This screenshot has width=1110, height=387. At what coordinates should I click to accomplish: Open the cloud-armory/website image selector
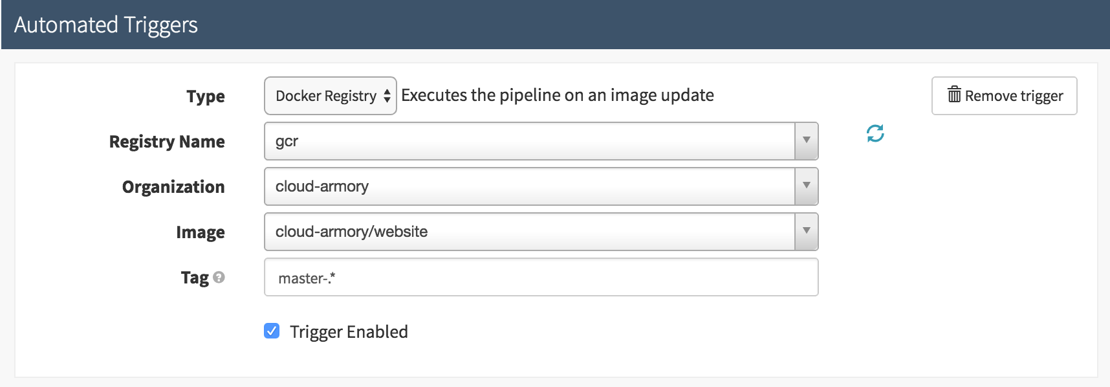[529, 232]
